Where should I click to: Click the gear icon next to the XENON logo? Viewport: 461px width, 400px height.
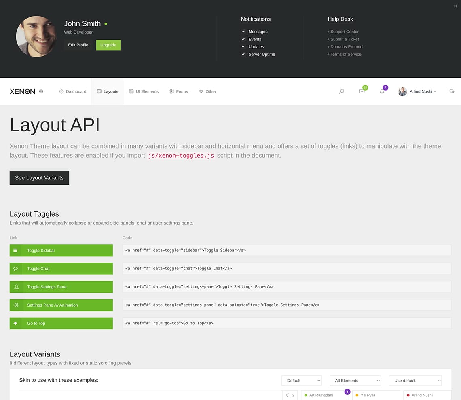click(x=41, y=91)
